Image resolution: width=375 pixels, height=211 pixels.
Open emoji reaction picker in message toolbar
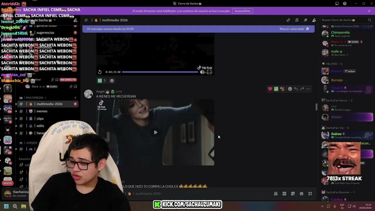290,89
